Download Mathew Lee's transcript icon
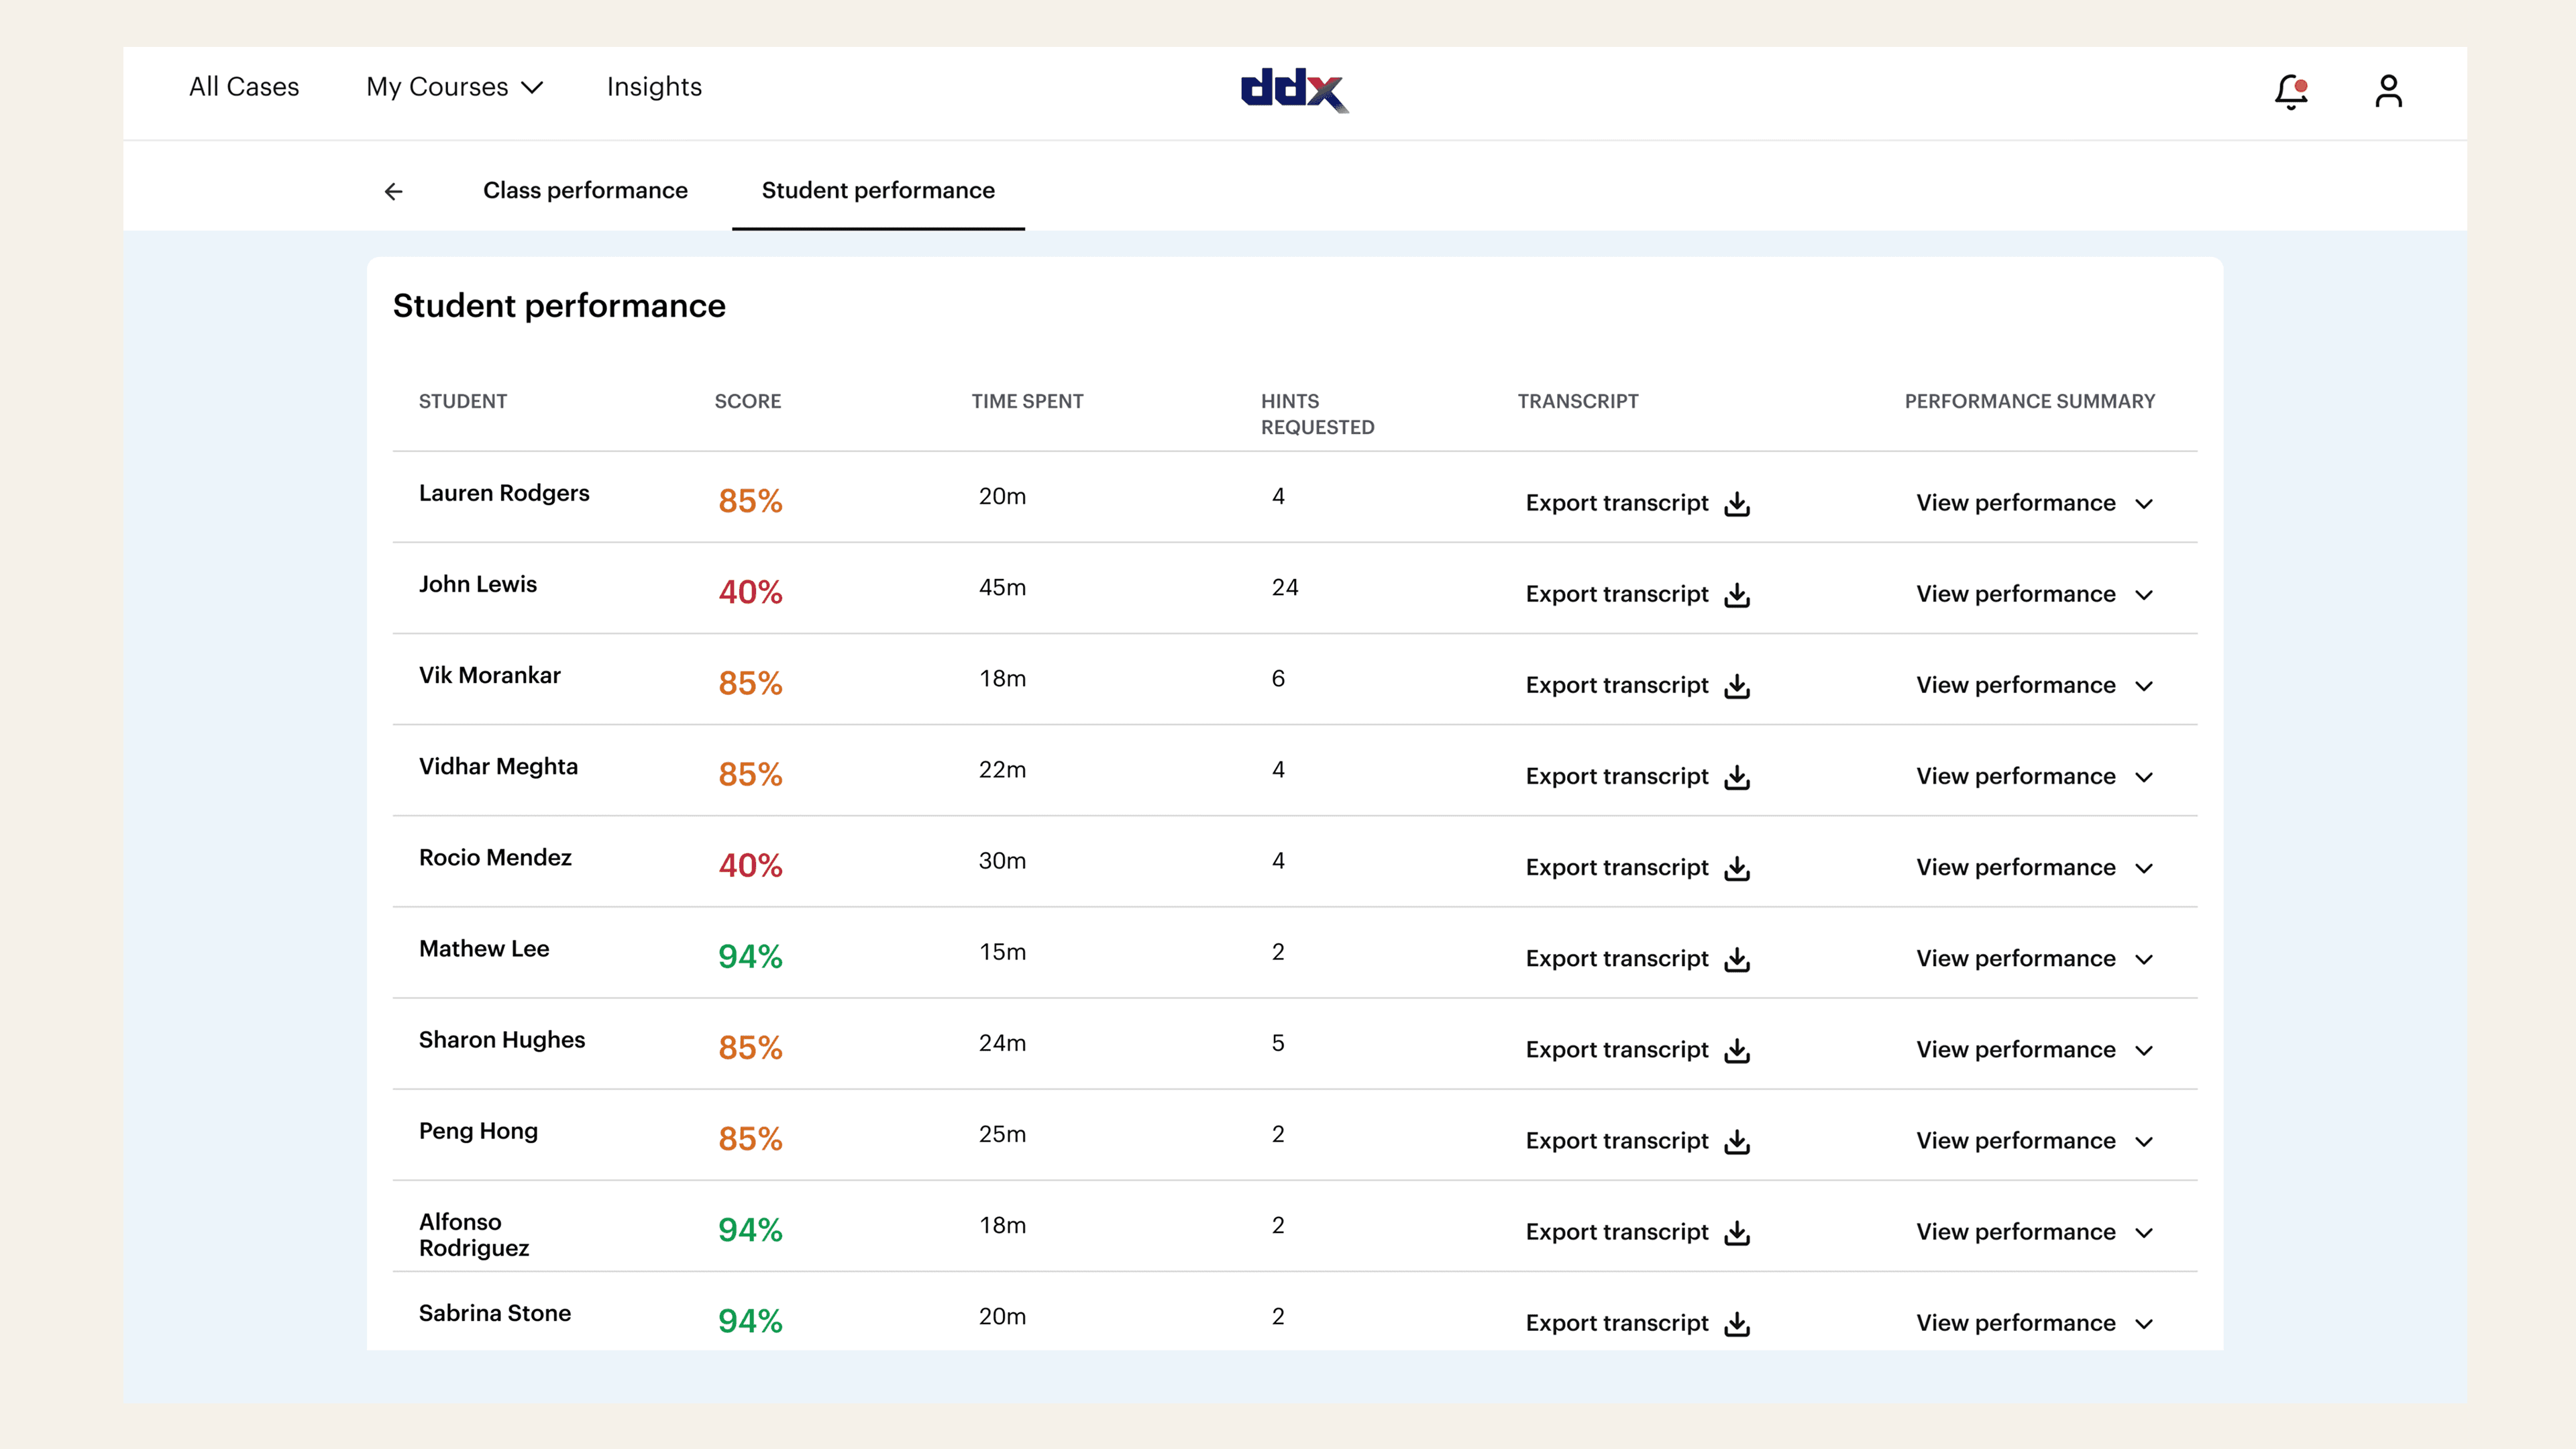This screenshot has width=2576, height=1449. pos(1737,959)
